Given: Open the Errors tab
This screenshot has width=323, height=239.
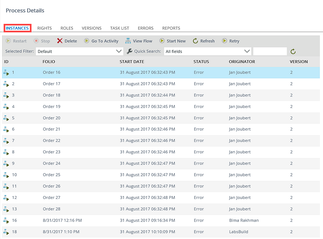Looking at the screenshot, I should pyautogui.click(x=146, y=28).
